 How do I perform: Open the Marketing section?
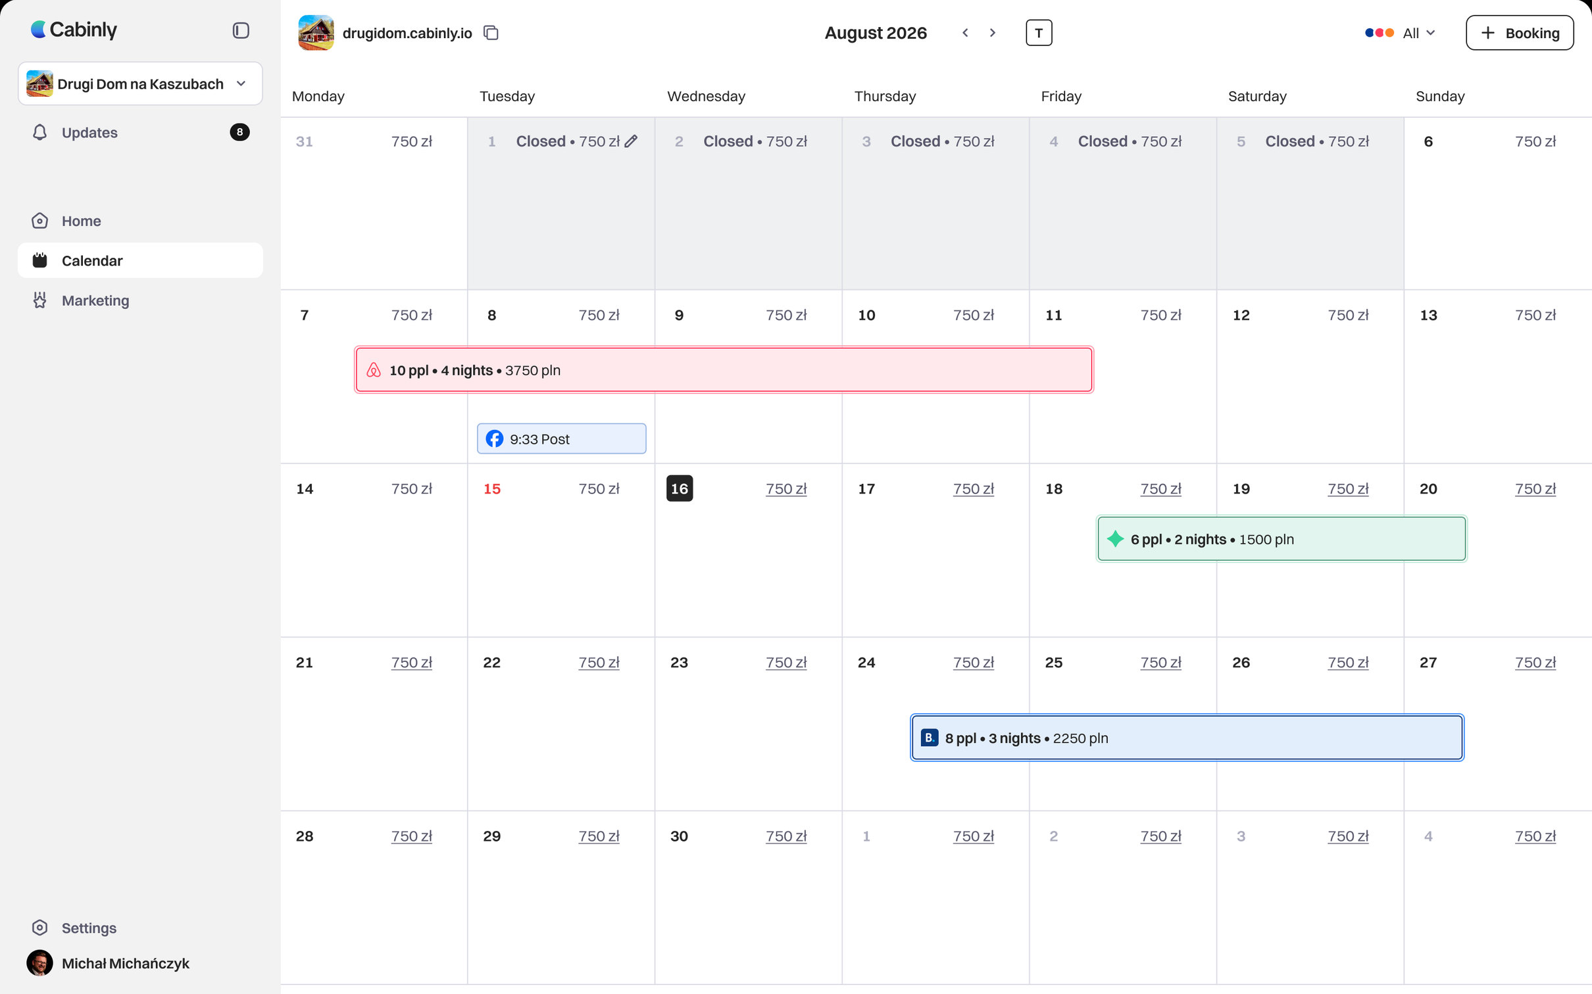pyautogui.click(x=140, y=300)
